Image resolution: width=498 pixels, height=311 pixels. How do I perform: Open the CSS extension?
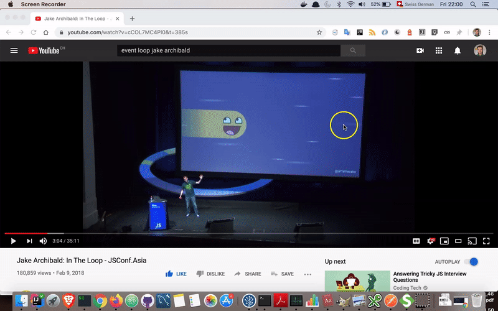447,32
